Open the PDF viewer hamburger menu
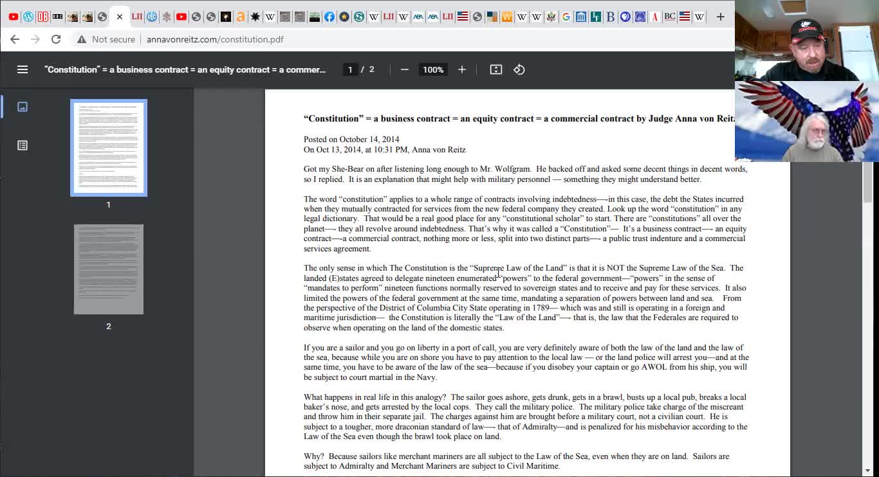The height and width of the screenshot is (477, 879). 23,69
